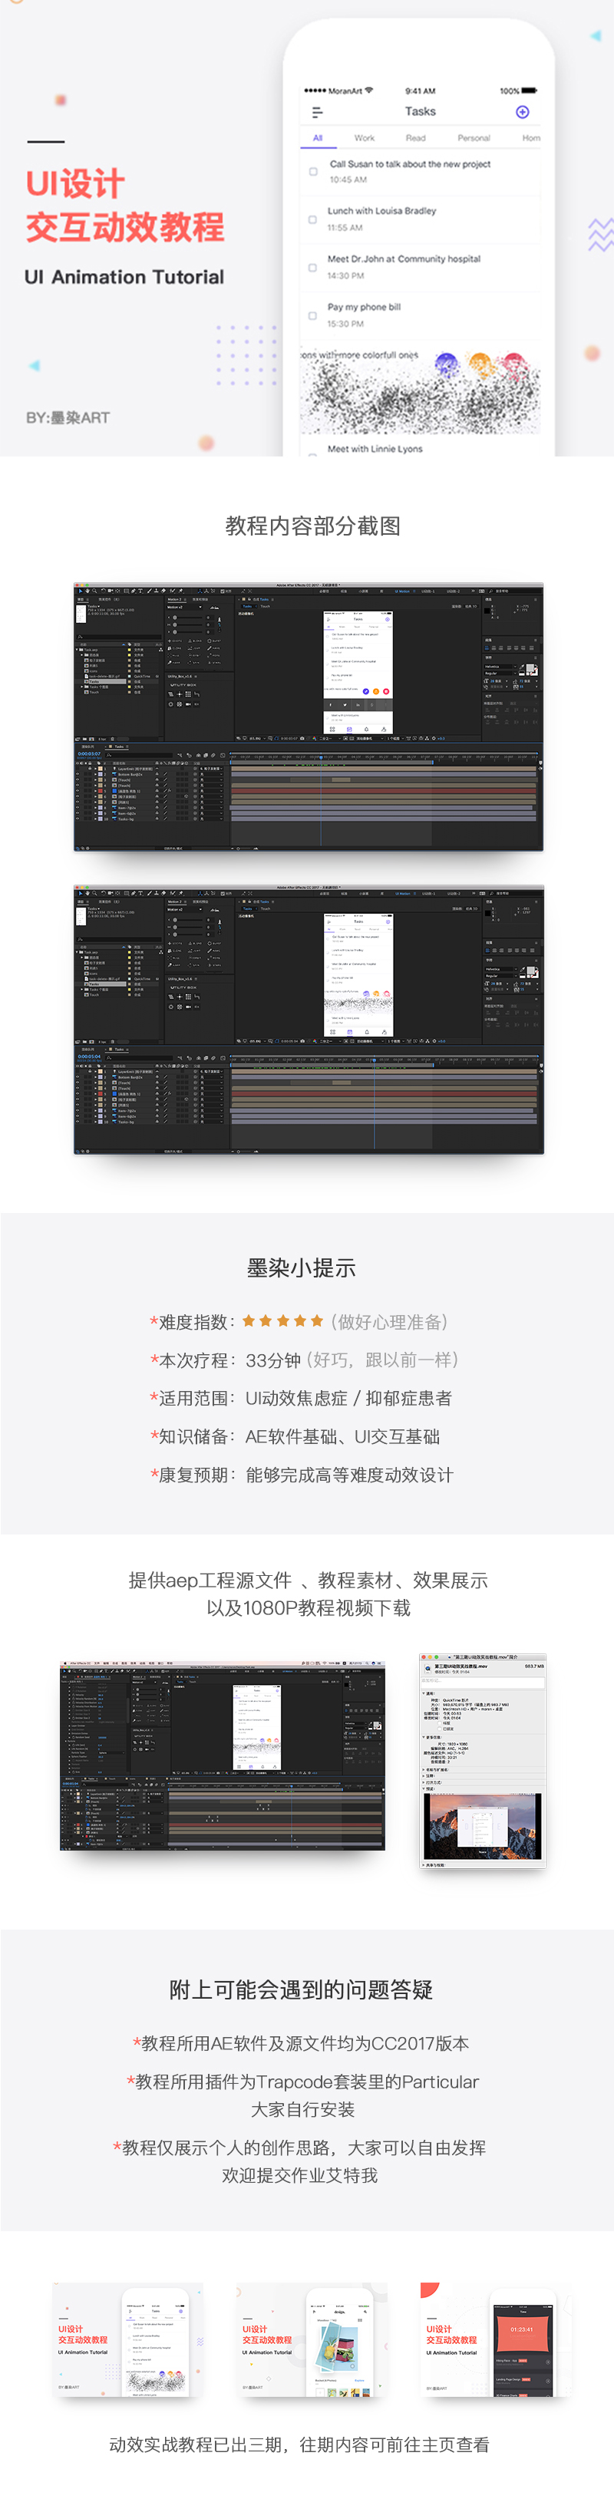Click the '14:30 PM' task time
Image resolution: width=614 pixels, height=2502 pixels.
(346, 276)
